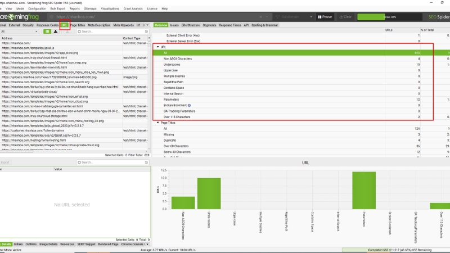Click the globe icon in the URL bar
450x253 pixels.
coord(52,17)
